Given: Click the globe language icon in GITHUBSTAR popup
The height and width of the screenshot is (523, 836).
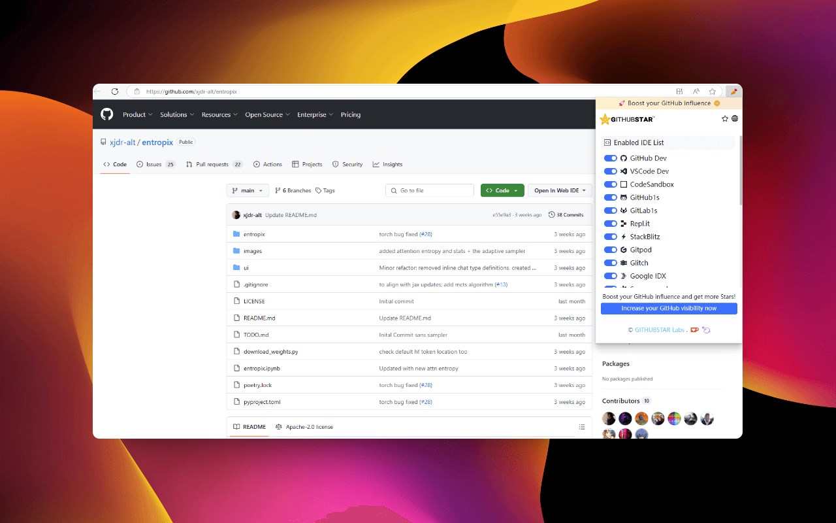Looking at the screenshot, I should [735, 119].
